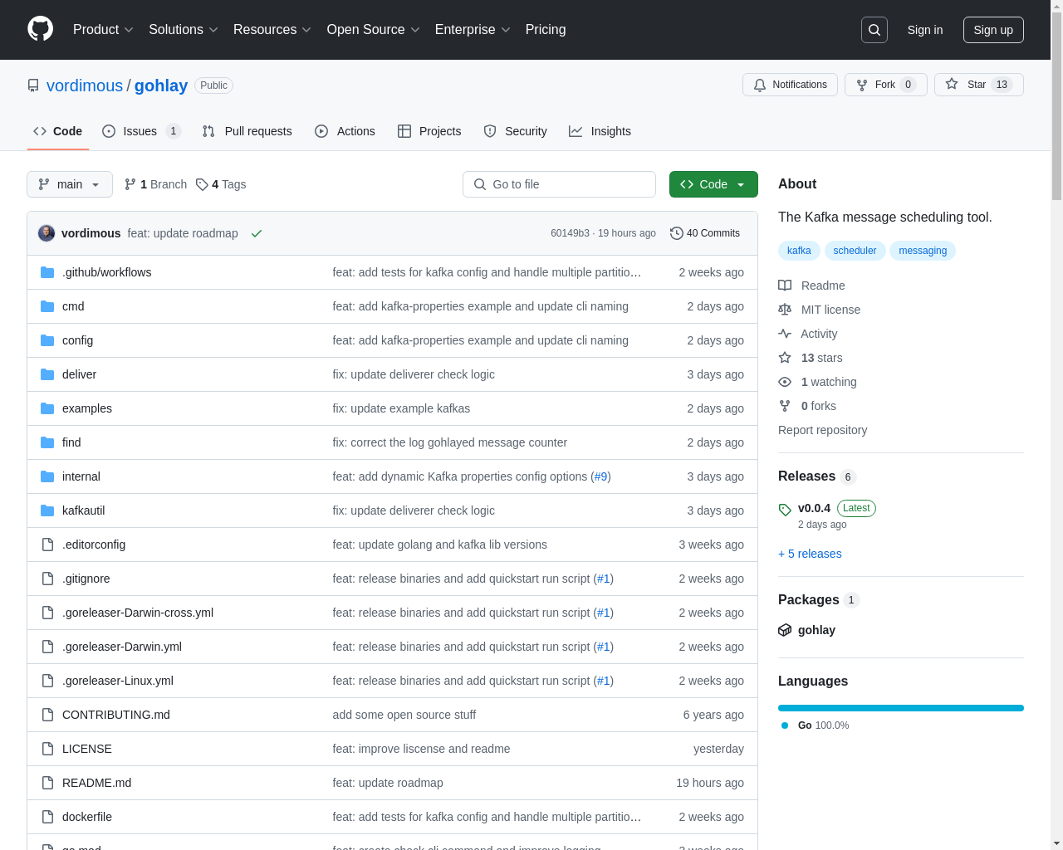Click the languages bar
Viewport: 1063px width, 850px height.
901,708
